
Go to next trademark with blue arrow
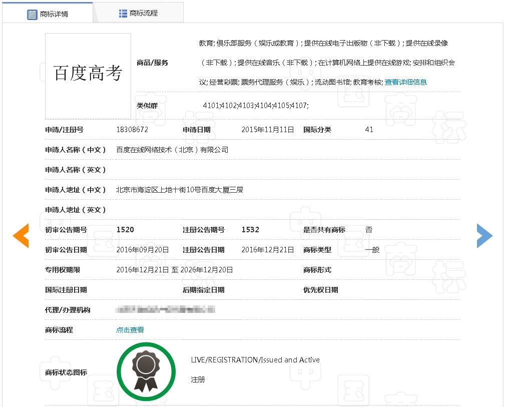[x=484, y=236]
